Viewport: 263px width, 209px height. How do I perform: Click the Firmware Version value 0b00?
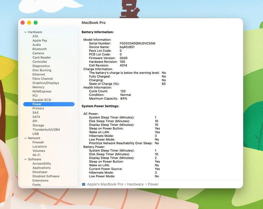point(123,58)
